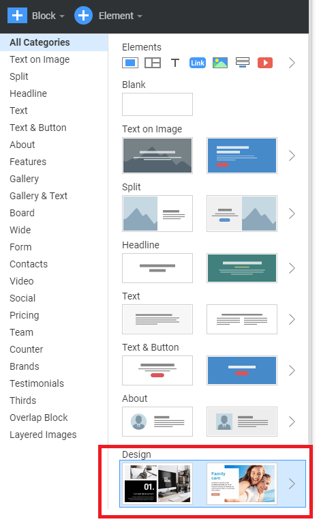Open the Pricing category
This screenshot has width=319, height=526.
pos(25,315)
